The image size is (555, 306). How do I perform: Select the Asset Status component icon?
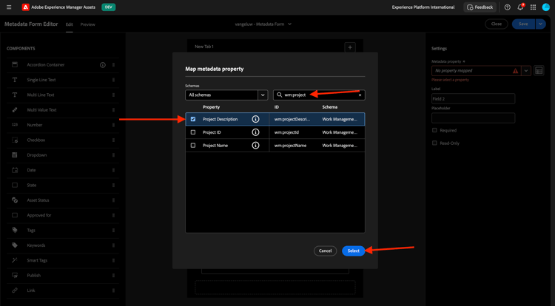(15, 200)
